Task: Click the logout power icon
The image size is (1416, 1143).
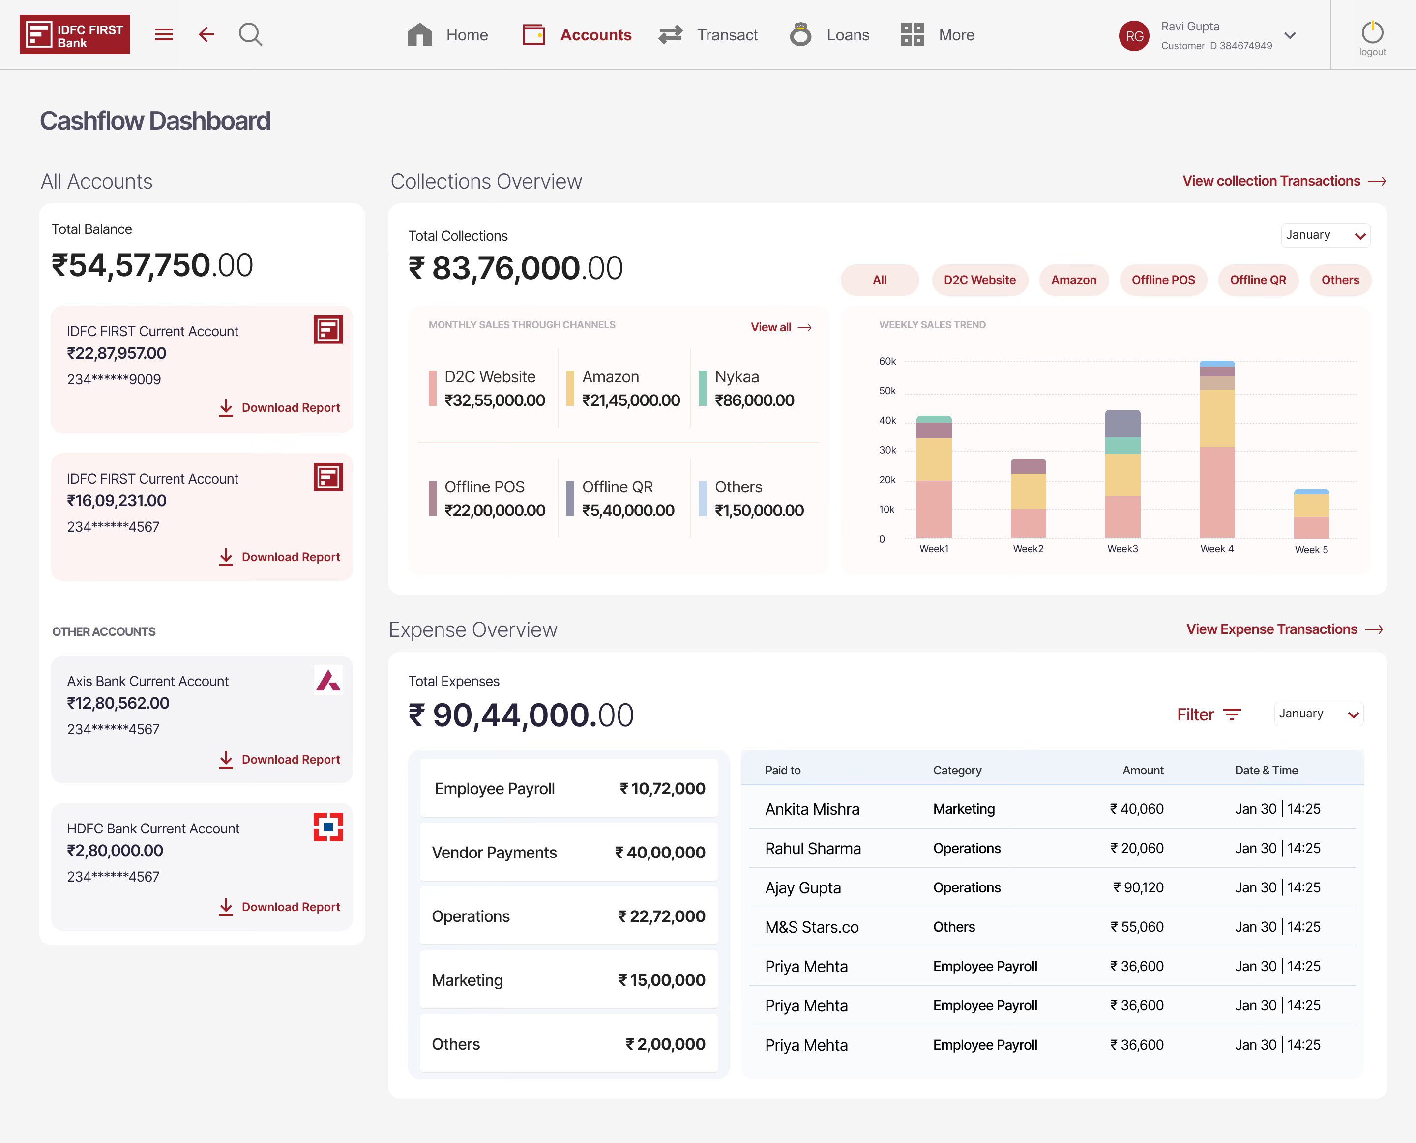Action: [1372, 33]
